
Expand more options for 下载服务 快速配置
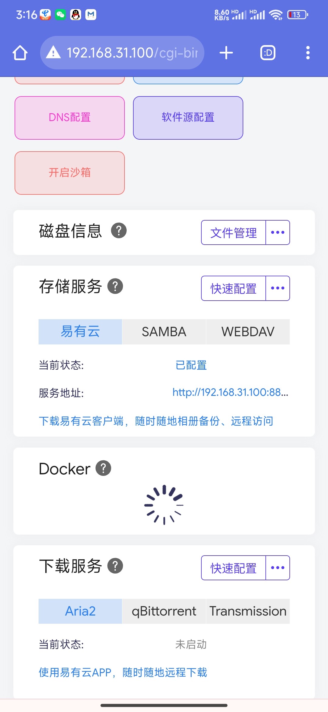278,568
